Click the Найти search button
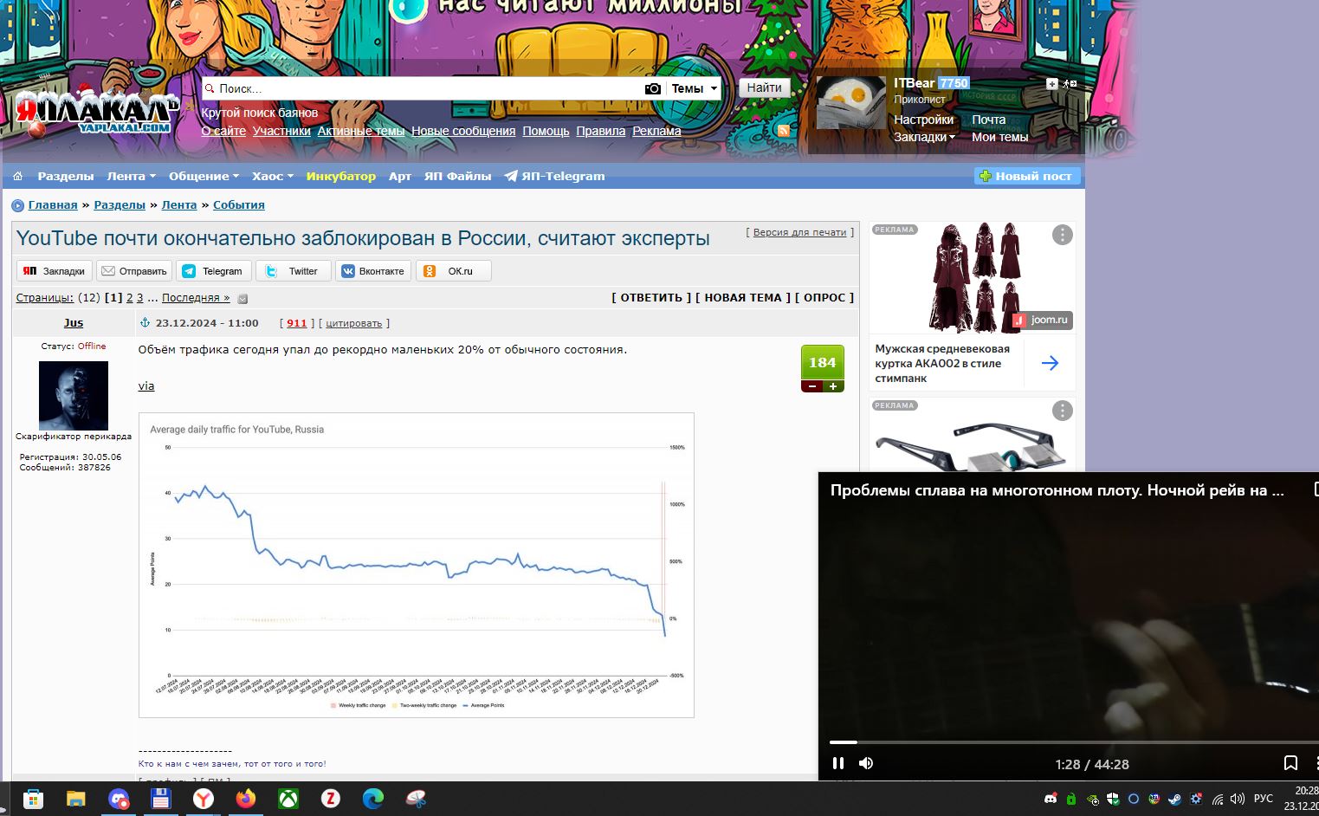 click(x=764, y=87)
